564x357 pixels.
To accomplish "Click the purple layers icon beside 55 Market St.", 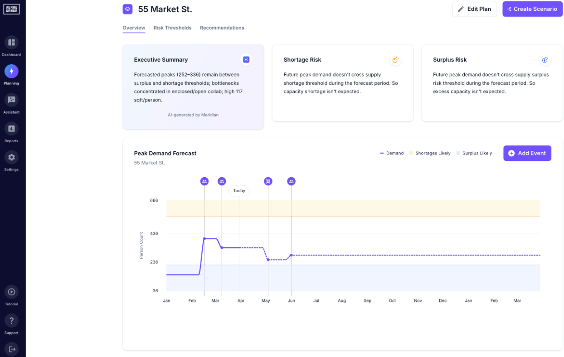I will click(128, 9).
